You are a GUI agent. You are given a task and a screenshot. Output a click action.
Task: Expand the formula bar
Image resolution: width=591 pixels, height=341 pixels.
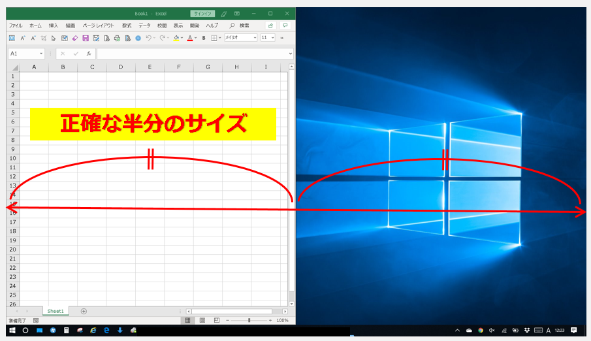[x=290, y=54]
